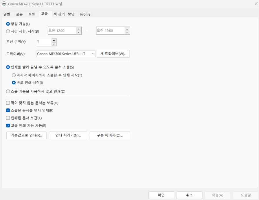Click the end time 오전 12:00 field
Image resolution: width=259 pixels, height=200 pixels.
[x=111, y=31]
